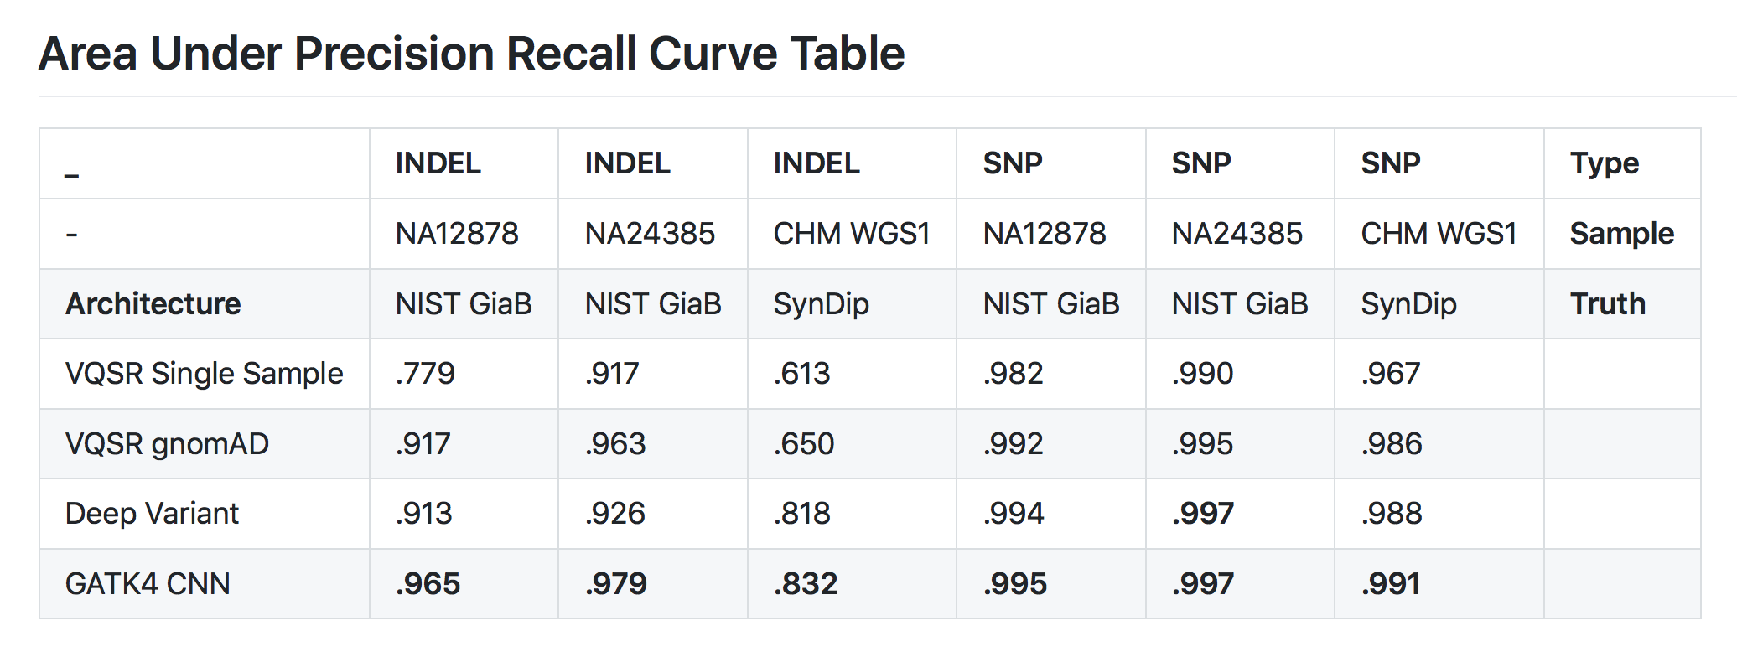Click the Deep Variant value .818

pos(802,513)
